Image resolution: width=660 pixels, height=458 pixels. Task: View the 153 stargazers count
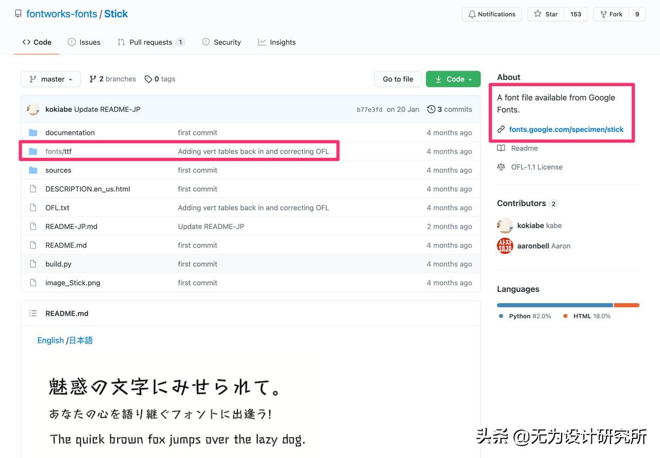(x=576, y=14)
